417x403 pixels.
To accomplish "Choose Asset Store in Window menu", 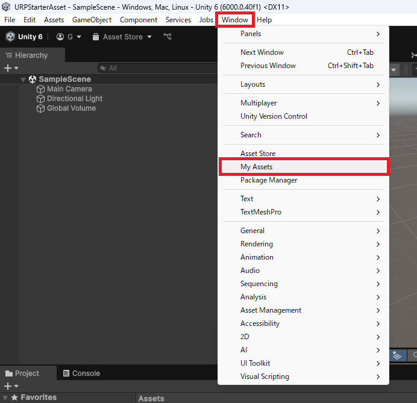I will point(303,153).
